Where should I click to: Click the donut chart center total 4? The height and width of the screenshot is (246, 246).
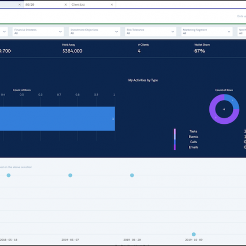(224, 109)
